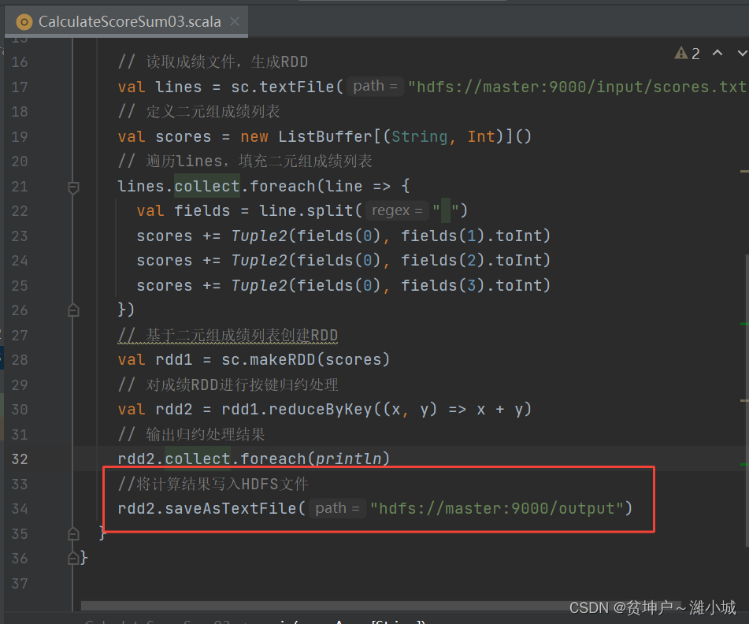The width and height of the screenshot is (749, 624).
Task: Close the CalculateScoreSum03.scala tab
Action: coord(235,21)
